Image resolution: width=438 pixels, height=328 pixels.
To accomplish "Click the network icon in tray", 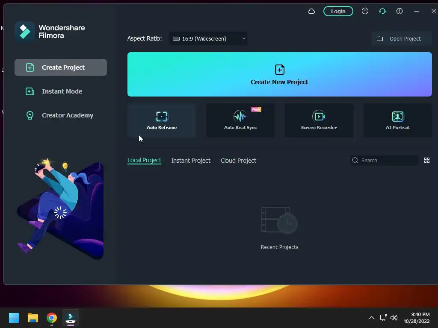I will point(384,318).
